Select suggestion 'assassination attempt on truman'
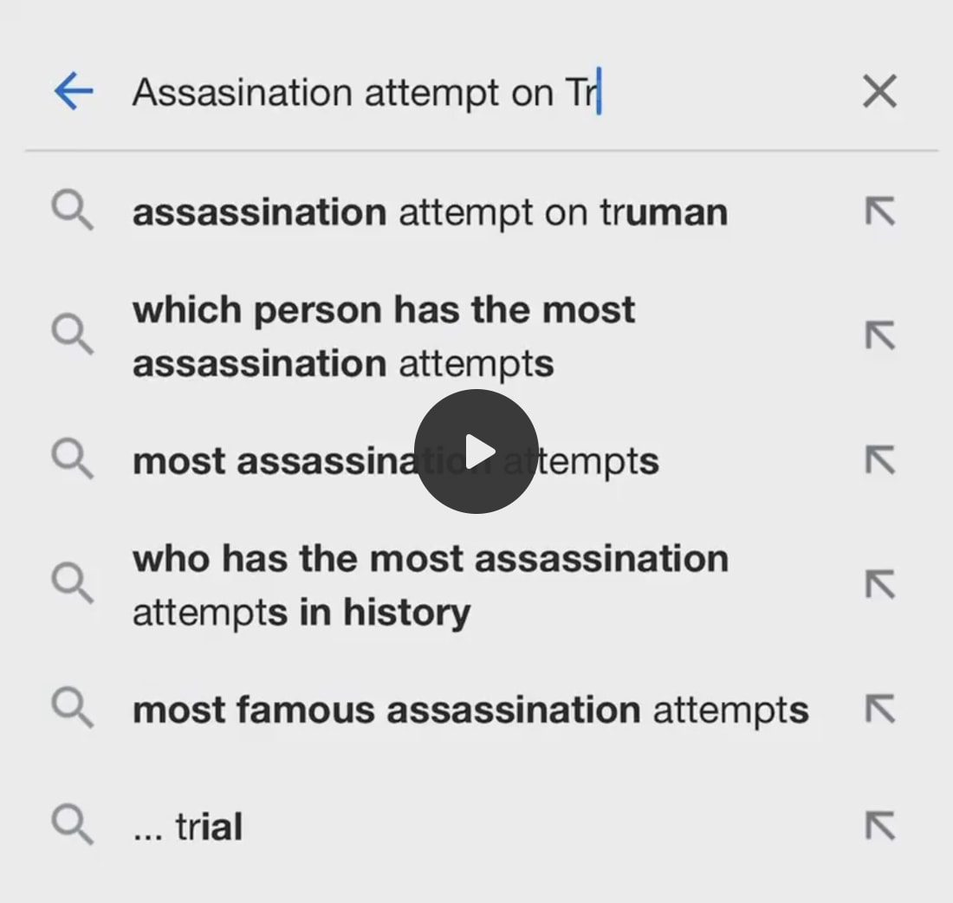This screenshot has height=903, width=953. click(429, 212)
